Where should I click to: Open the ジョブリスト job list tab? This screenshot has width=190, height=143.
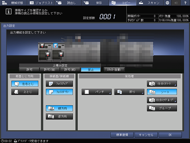(41, 3)
